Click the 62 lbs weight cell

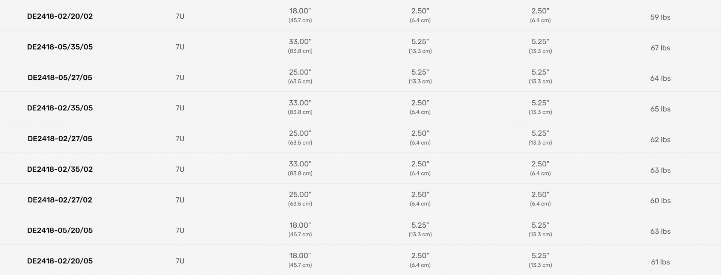[x=660, y=140]
